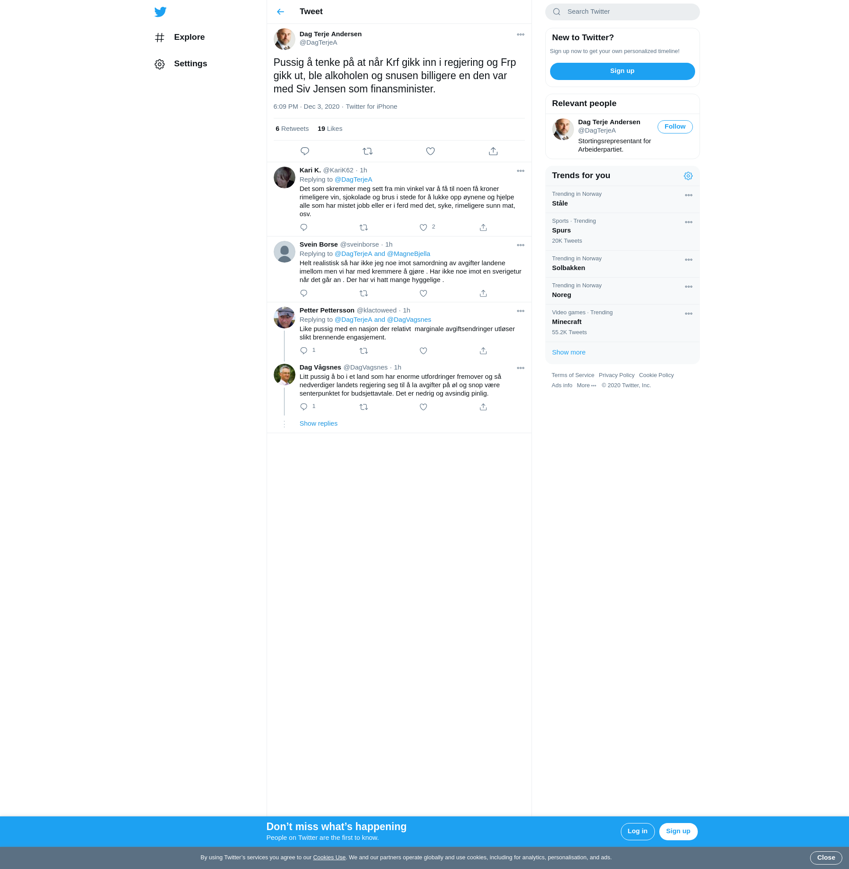Open the Ads info link

(x=562, y=385)
